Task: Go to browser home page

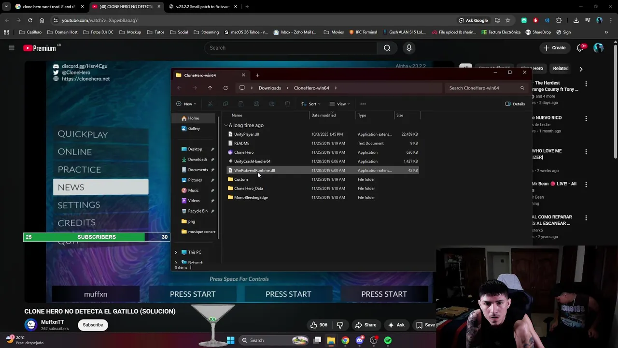Action: pyautogui.click(x=42, y=20)
